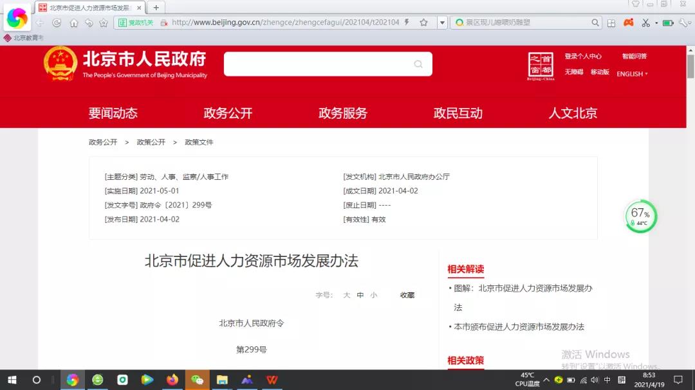
Task: Click the site search magnifier icon
Action: (418, 64)
